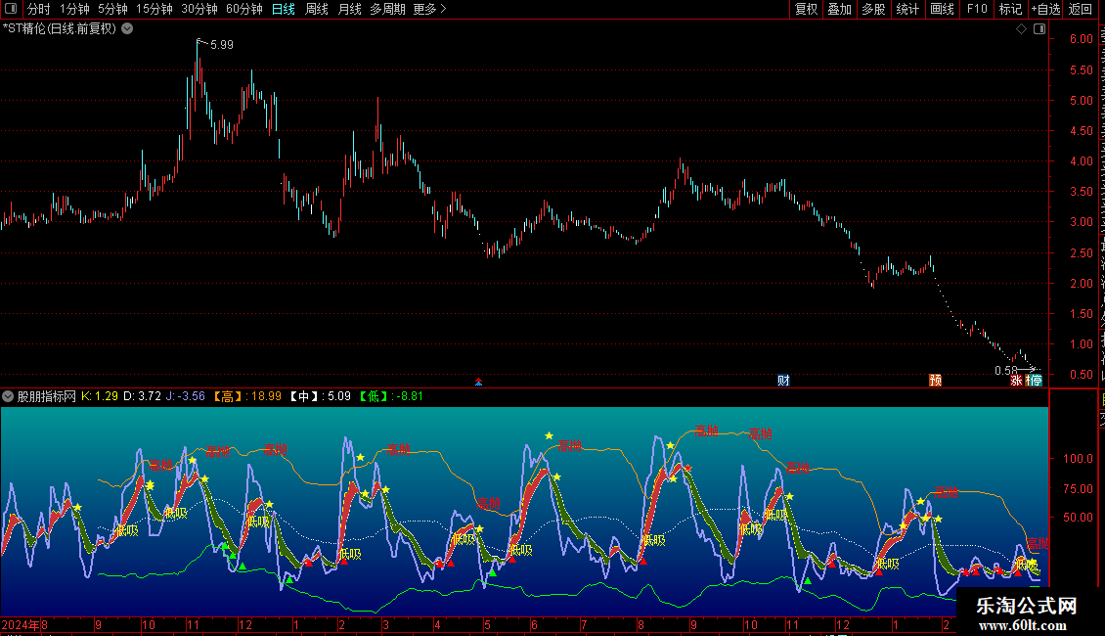The height and width of the screenshot is (636, 1105).
Task: Click the K:1.29 indicator value
Action: [x=100, y=396]
